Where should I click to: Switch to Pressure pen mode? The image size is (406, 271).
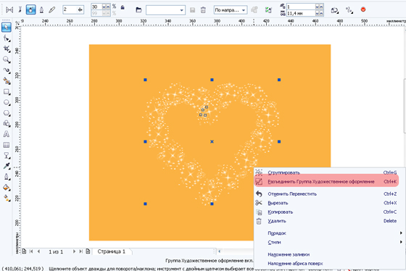tap(52, 10)
